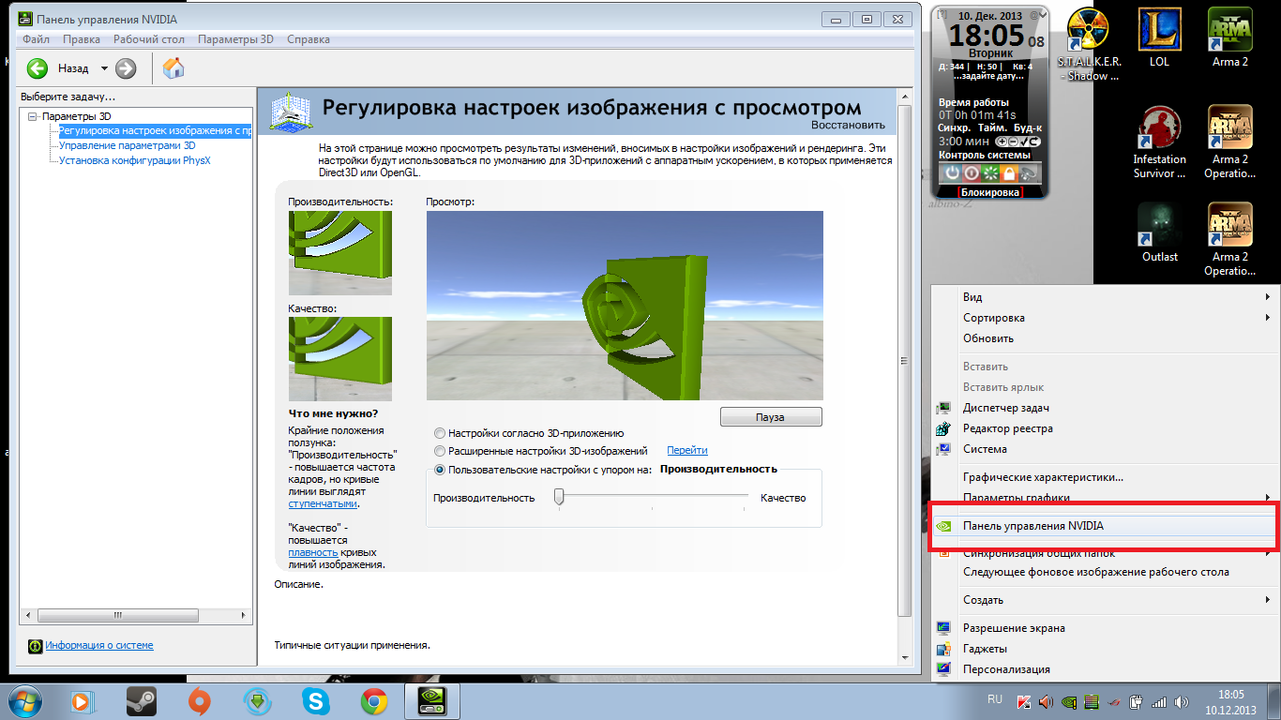Select 'Настройки согласно 3D-приложению' radio option

[440, 433]
